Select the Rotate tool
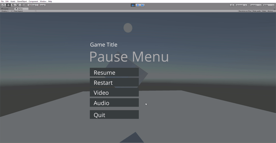The height and width of the screenshot is (143, 276). (13, 5)
